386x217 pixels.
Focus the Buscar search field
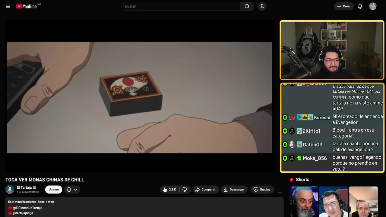click(x=181, y=6)
